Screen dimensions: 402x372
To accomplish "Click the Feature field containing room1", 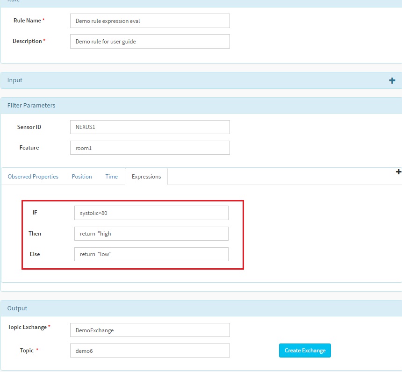I will (x=150, y=148).
